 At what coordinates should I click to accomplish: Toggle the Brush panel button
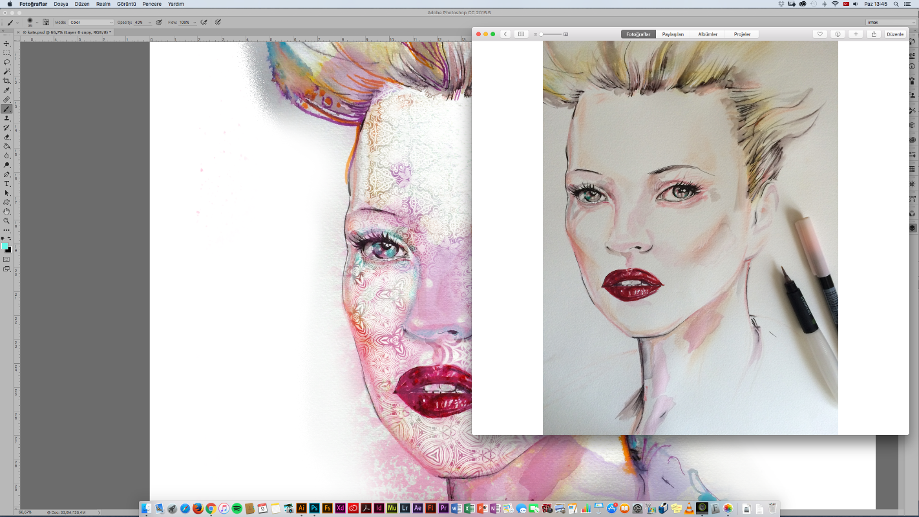click(46, 22)
